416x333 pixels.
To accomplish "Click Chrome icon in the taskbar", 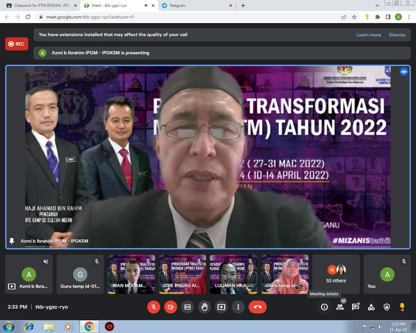I will coord(89,326).
